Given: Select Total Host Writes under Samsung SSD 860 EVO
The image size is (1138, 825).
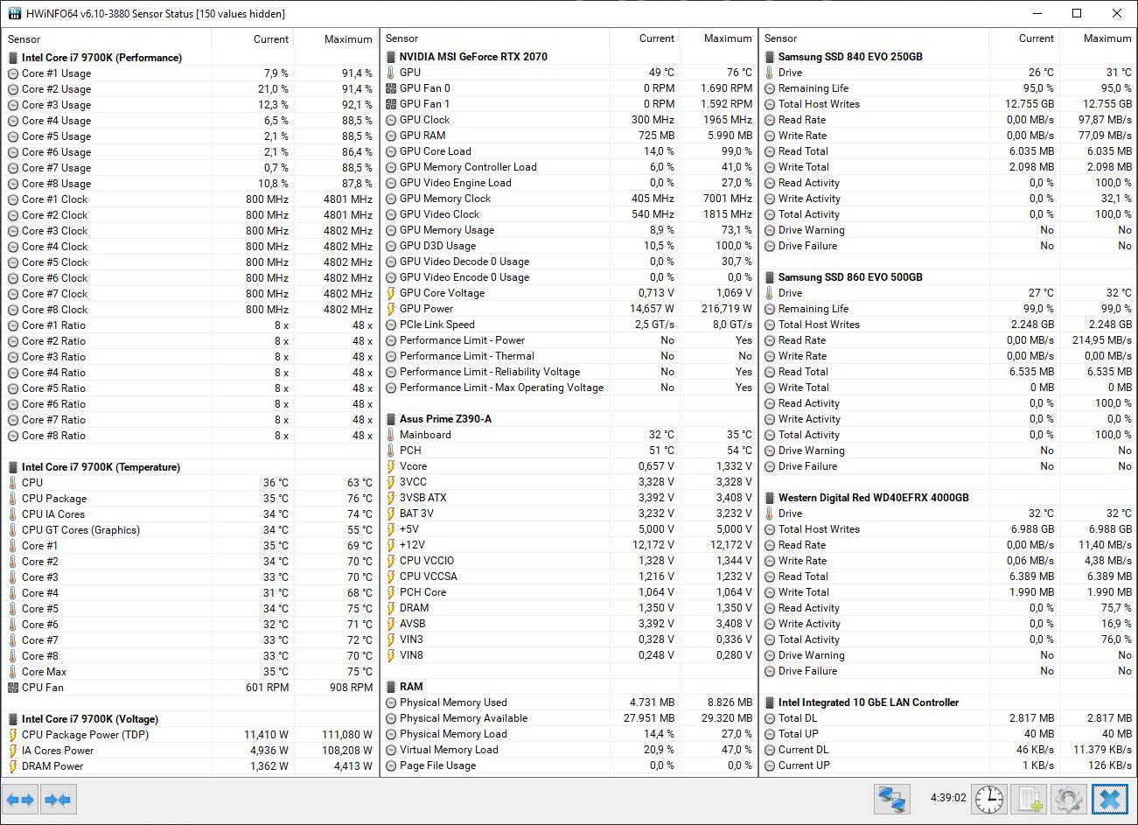Looking at the screenshot, I should pyautogui.click(x=948, y=325).
